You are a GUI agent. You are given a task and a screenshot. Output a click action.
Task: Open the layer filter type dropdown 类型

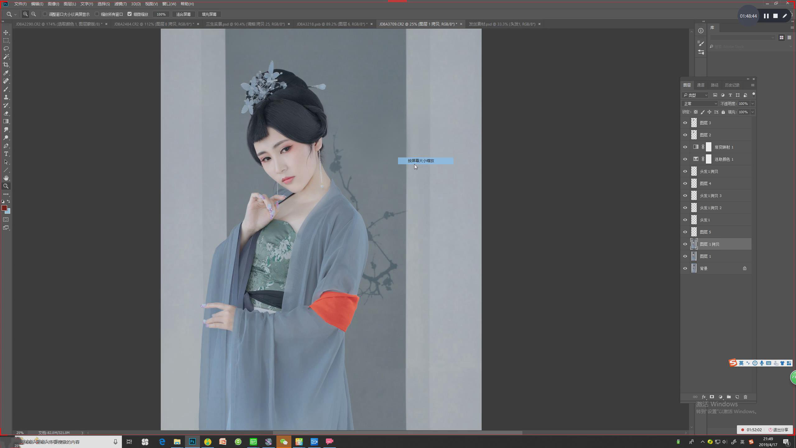[695, 95]
